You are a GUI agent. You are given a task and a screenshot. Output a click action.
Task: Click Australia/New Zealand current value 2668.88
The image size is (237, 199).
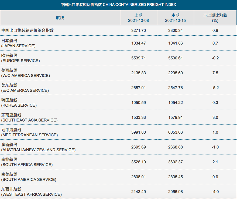[175, 147]
